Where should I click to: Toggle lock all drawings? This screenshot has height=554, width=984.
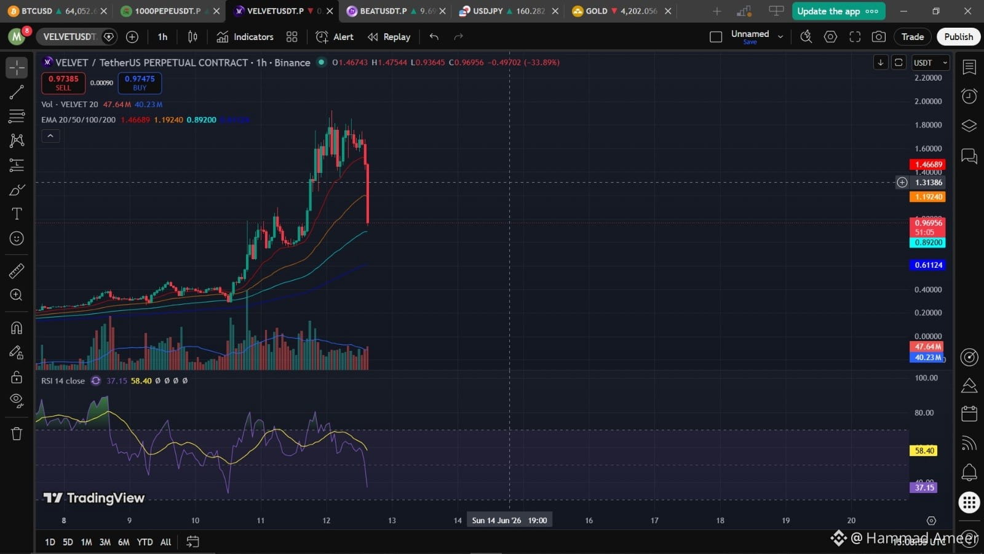17,377
